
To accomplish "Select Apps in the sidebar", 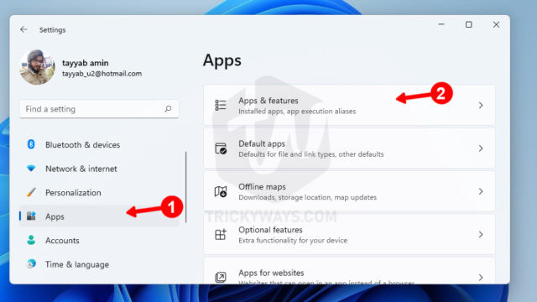I will (x=99, y=216).
